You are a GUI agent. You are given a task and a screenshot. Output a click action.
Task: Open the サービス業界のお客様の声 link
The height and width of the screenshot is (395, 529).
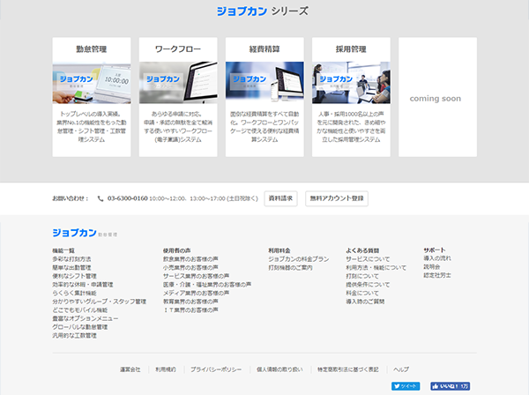coord(196,276)
